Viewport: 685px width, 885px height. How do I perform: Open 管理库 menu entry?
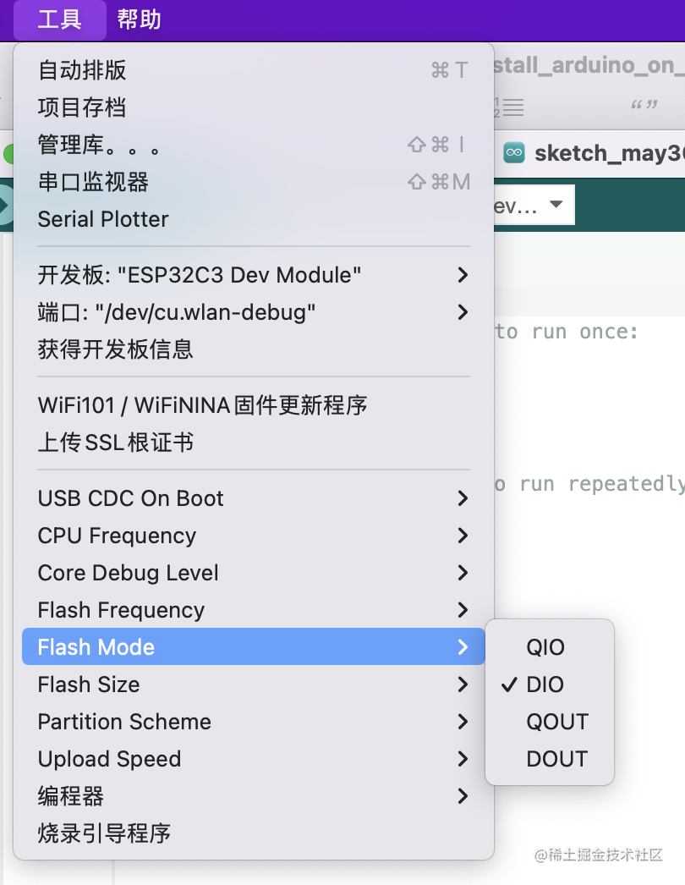click(x=254, y=145)
